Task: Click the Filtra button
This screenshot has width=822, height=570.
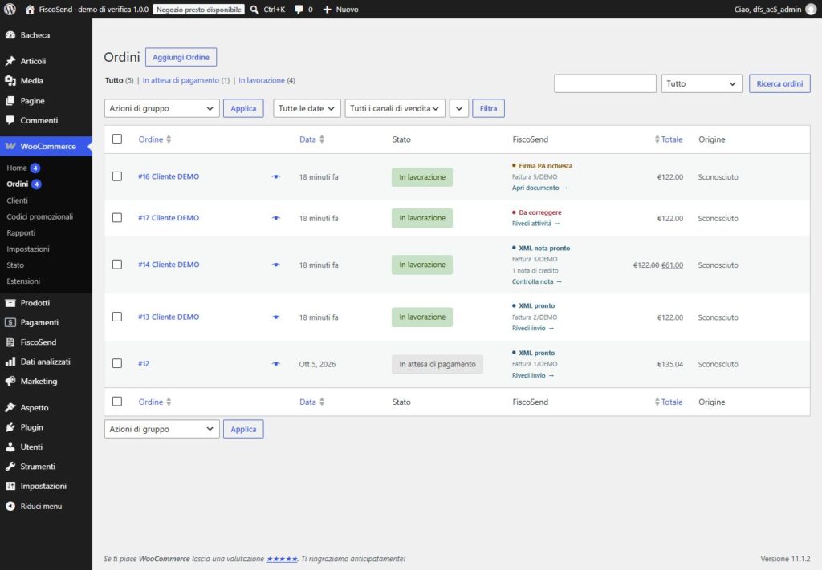Action: (488, 108)
